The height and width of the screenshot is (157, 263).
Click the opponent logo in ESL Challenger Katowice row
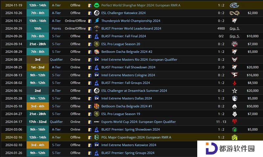point(234,13)
